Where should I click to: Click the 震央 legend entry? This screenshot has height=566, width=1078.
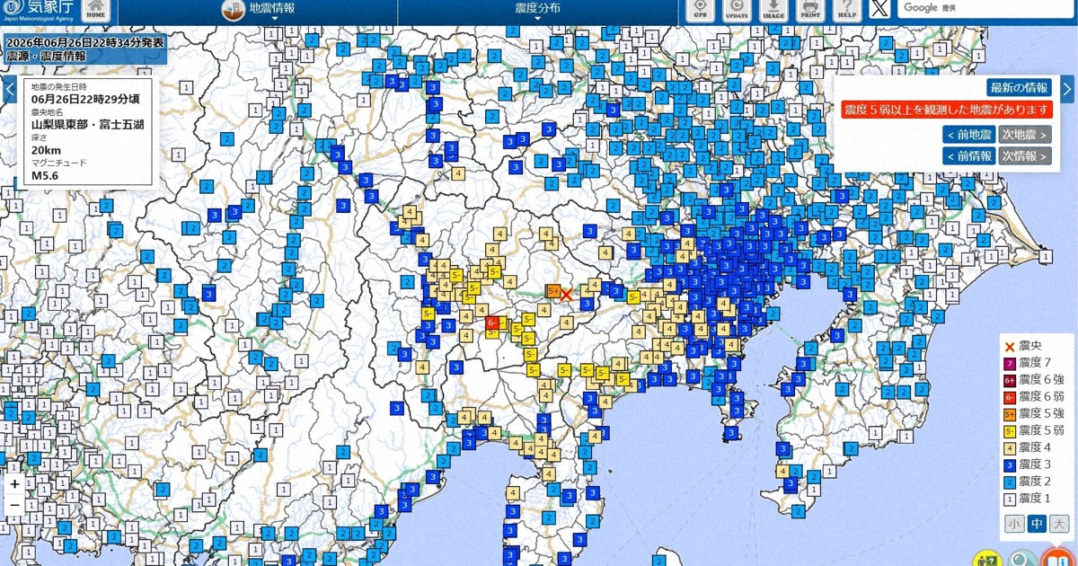(1021, 346)
